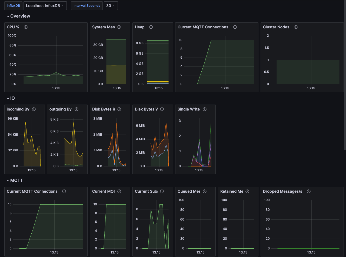Image resolution: width=346 pixels, height=257 pixels.
Task: Click the Dropped Messages/s panel title
Action: [283, 191]
